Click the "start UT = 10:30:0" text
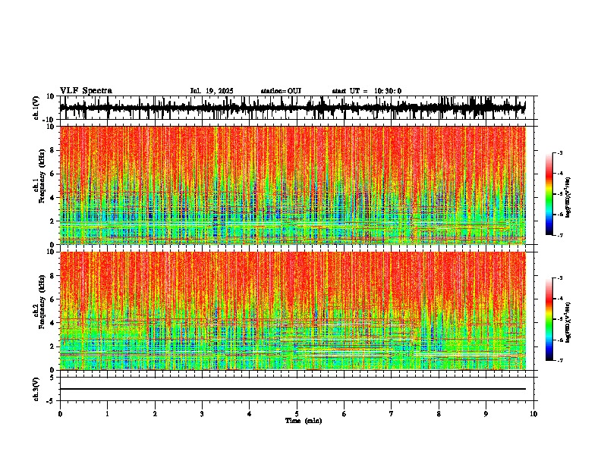601x464 pixels. 367,91
